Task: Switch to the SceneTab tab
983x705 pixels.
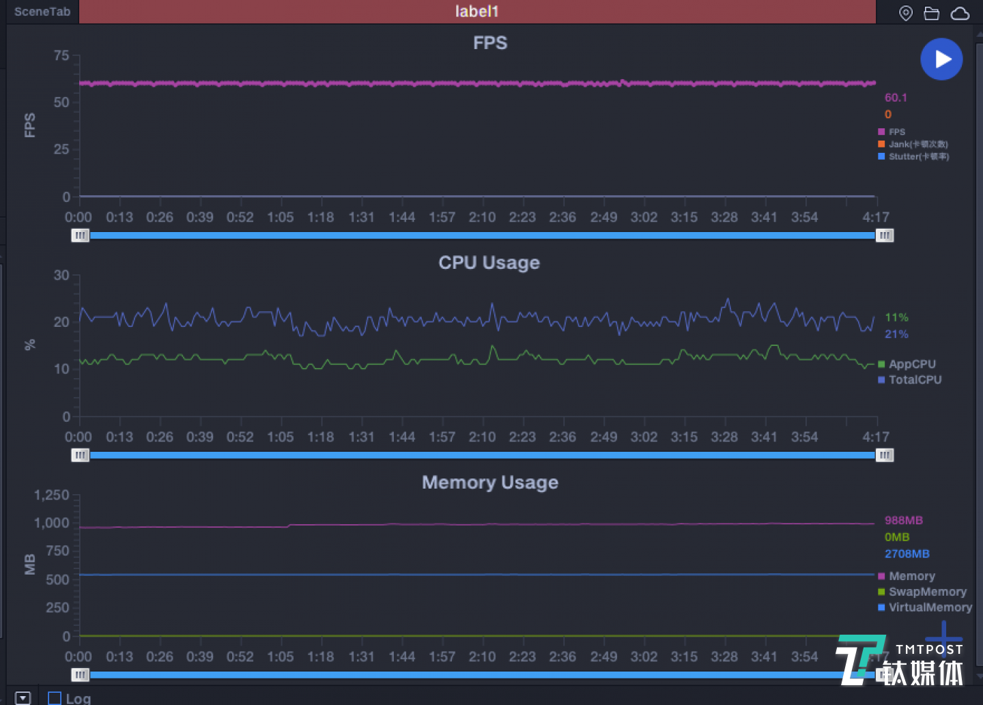Action: (42, 12)
